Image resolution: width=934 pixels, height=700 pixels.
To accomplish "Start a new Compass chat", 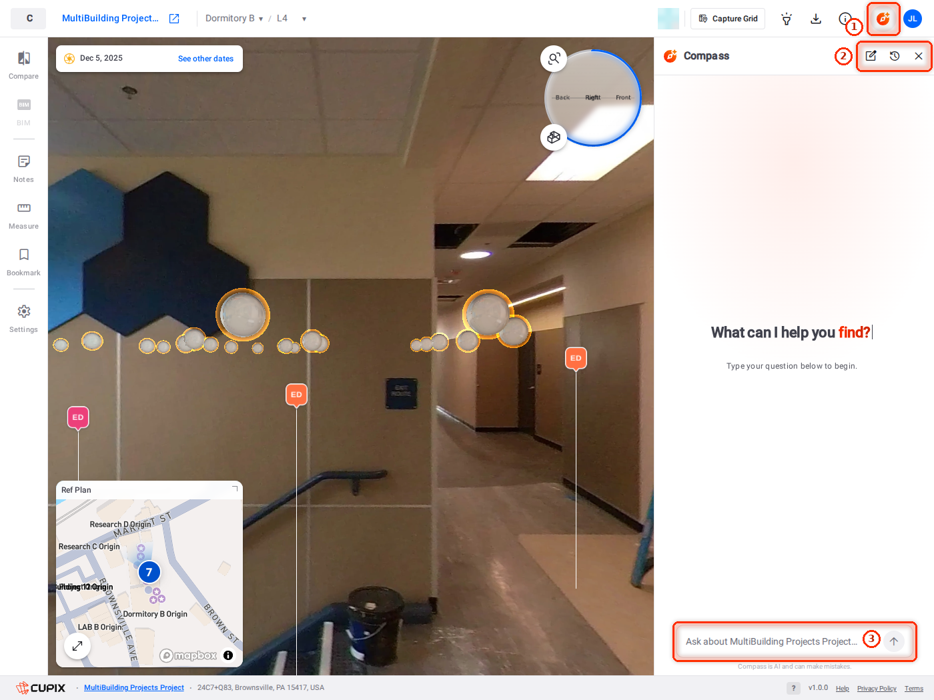I will [871, 56].
